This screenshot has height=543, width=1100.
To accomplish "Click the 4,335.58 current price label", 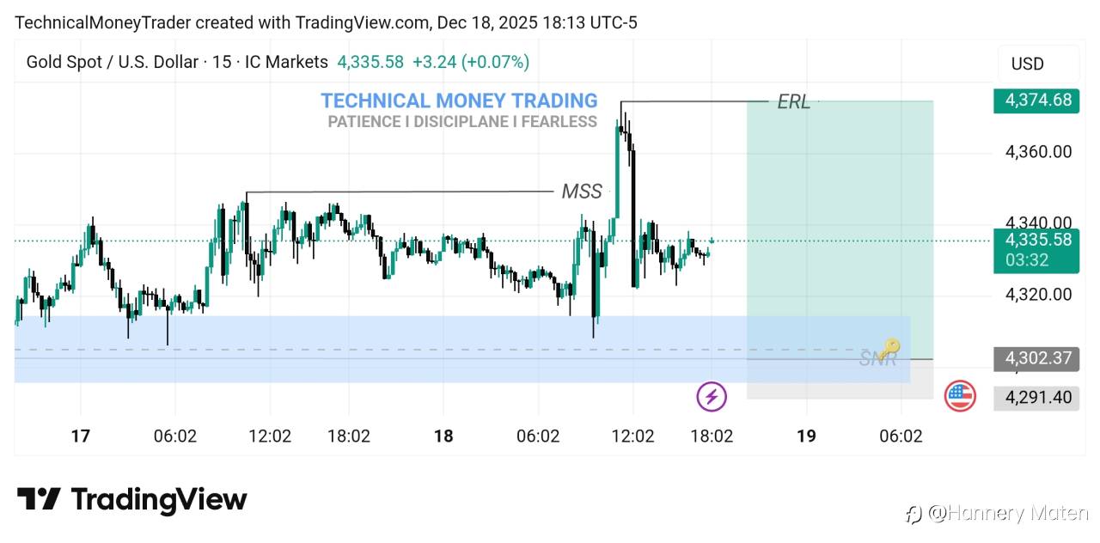I will tap(1037, 240).
